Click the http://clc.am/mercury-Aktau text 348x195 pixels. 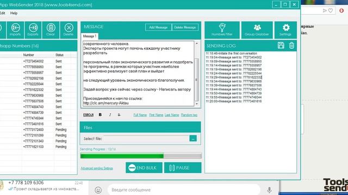point(106,103)
